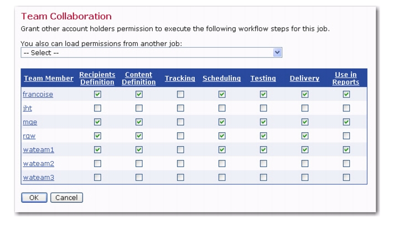This screenshot has height=232, width=394.
Task: Click the Use in Reports header
Action: pos(346,78)
